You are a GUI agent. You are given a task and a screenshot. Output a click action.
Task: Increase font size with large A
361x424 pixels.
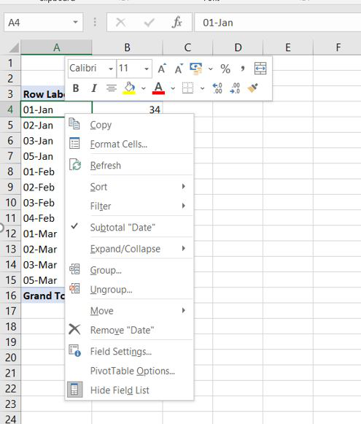162,69
